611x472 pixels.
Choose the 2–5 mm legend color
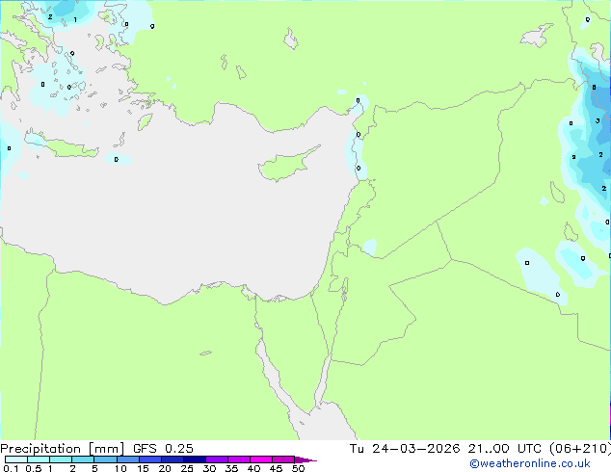(83, 459)
